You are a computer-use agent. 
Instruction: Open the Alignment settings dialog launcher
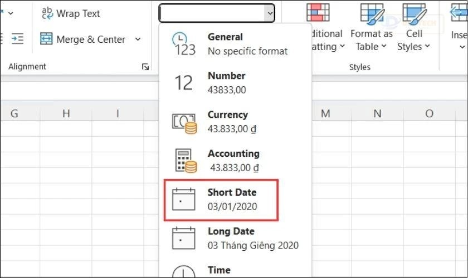coord(145,67)
